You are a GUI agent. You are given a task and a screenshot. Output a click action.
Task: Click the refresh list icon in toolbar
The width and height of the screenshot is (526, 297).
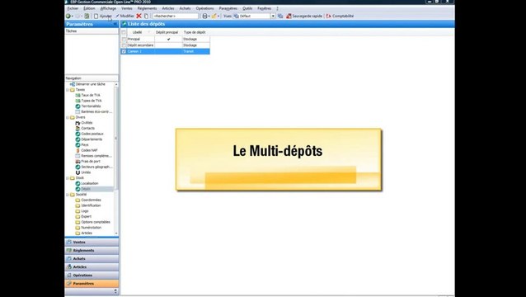tap(87, 16)
